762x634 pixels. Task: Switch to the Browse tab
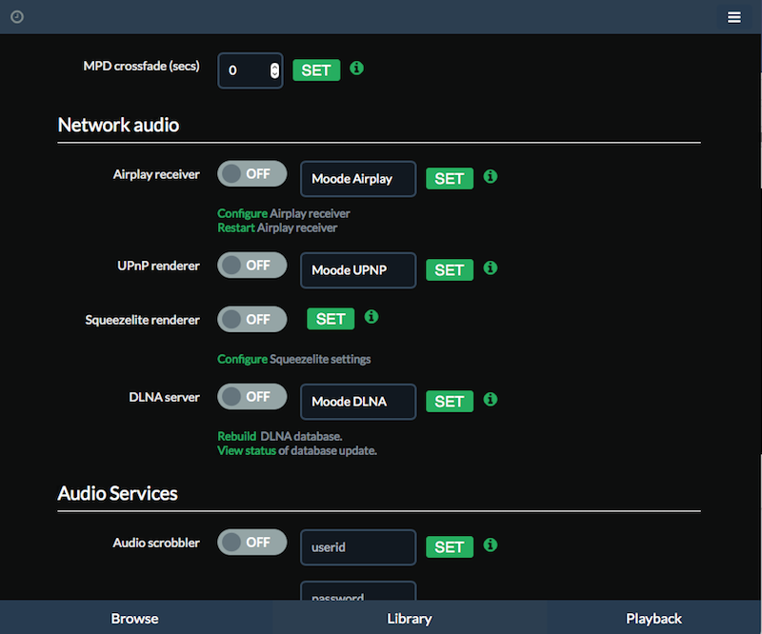[x=135, y=619]
